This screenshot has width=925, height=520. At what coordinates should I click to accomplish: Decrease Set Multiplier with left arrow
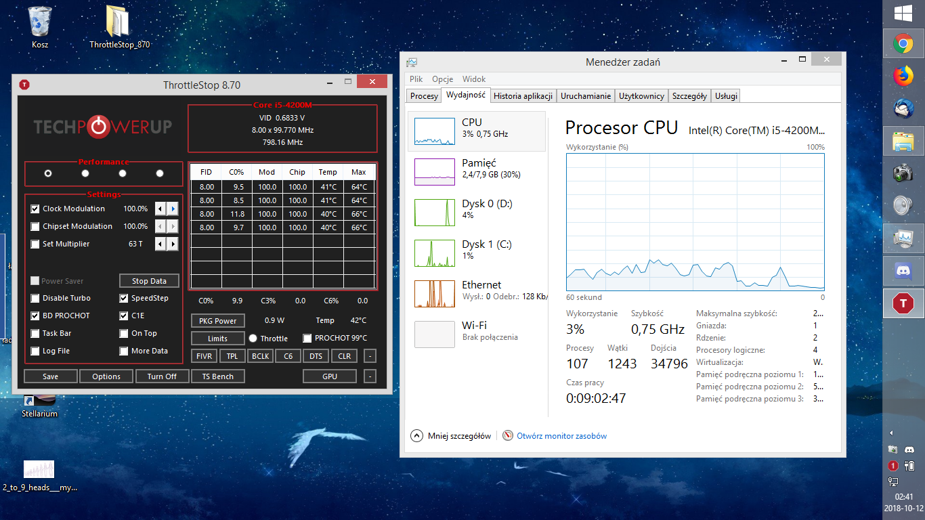(160, 244)
